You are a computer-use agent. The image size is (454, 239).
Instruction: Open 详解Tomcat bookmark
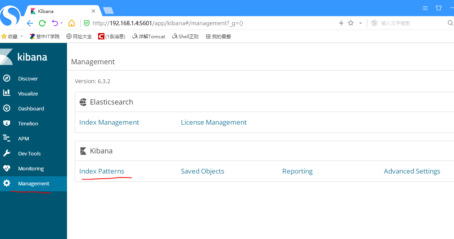[x=149, y=37]
